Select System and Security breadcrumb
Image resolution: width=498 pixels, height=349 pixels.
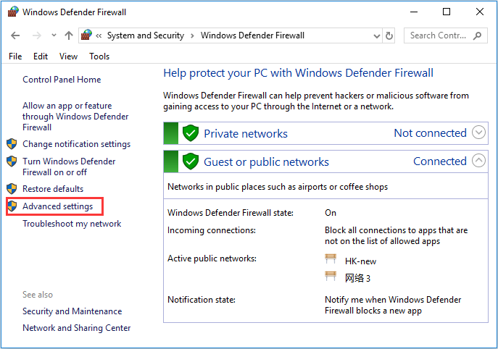(x=146, y=35)
